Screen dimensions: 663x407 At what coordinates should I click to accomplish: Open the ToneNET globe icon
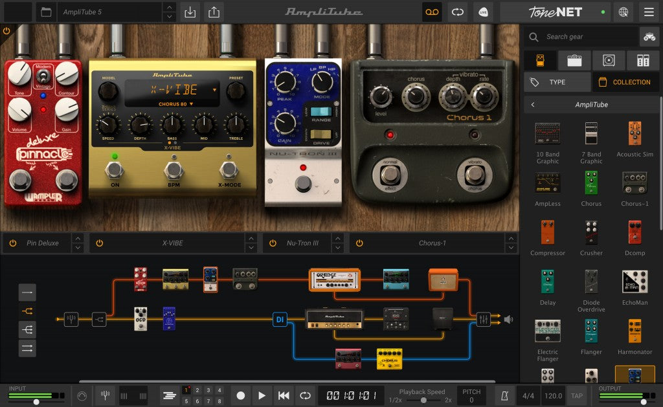(622, 12)
